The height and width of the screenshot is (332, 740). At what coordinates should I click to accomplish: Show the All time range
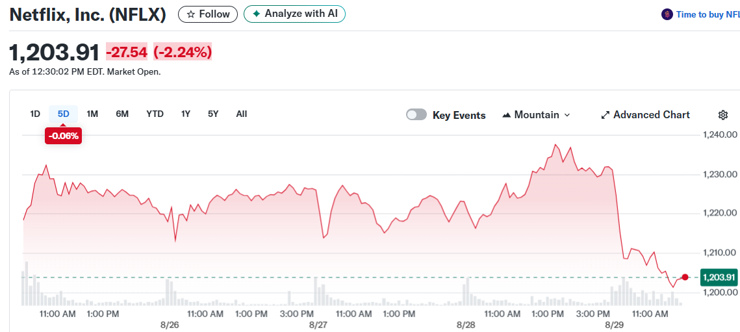[241, 114]
